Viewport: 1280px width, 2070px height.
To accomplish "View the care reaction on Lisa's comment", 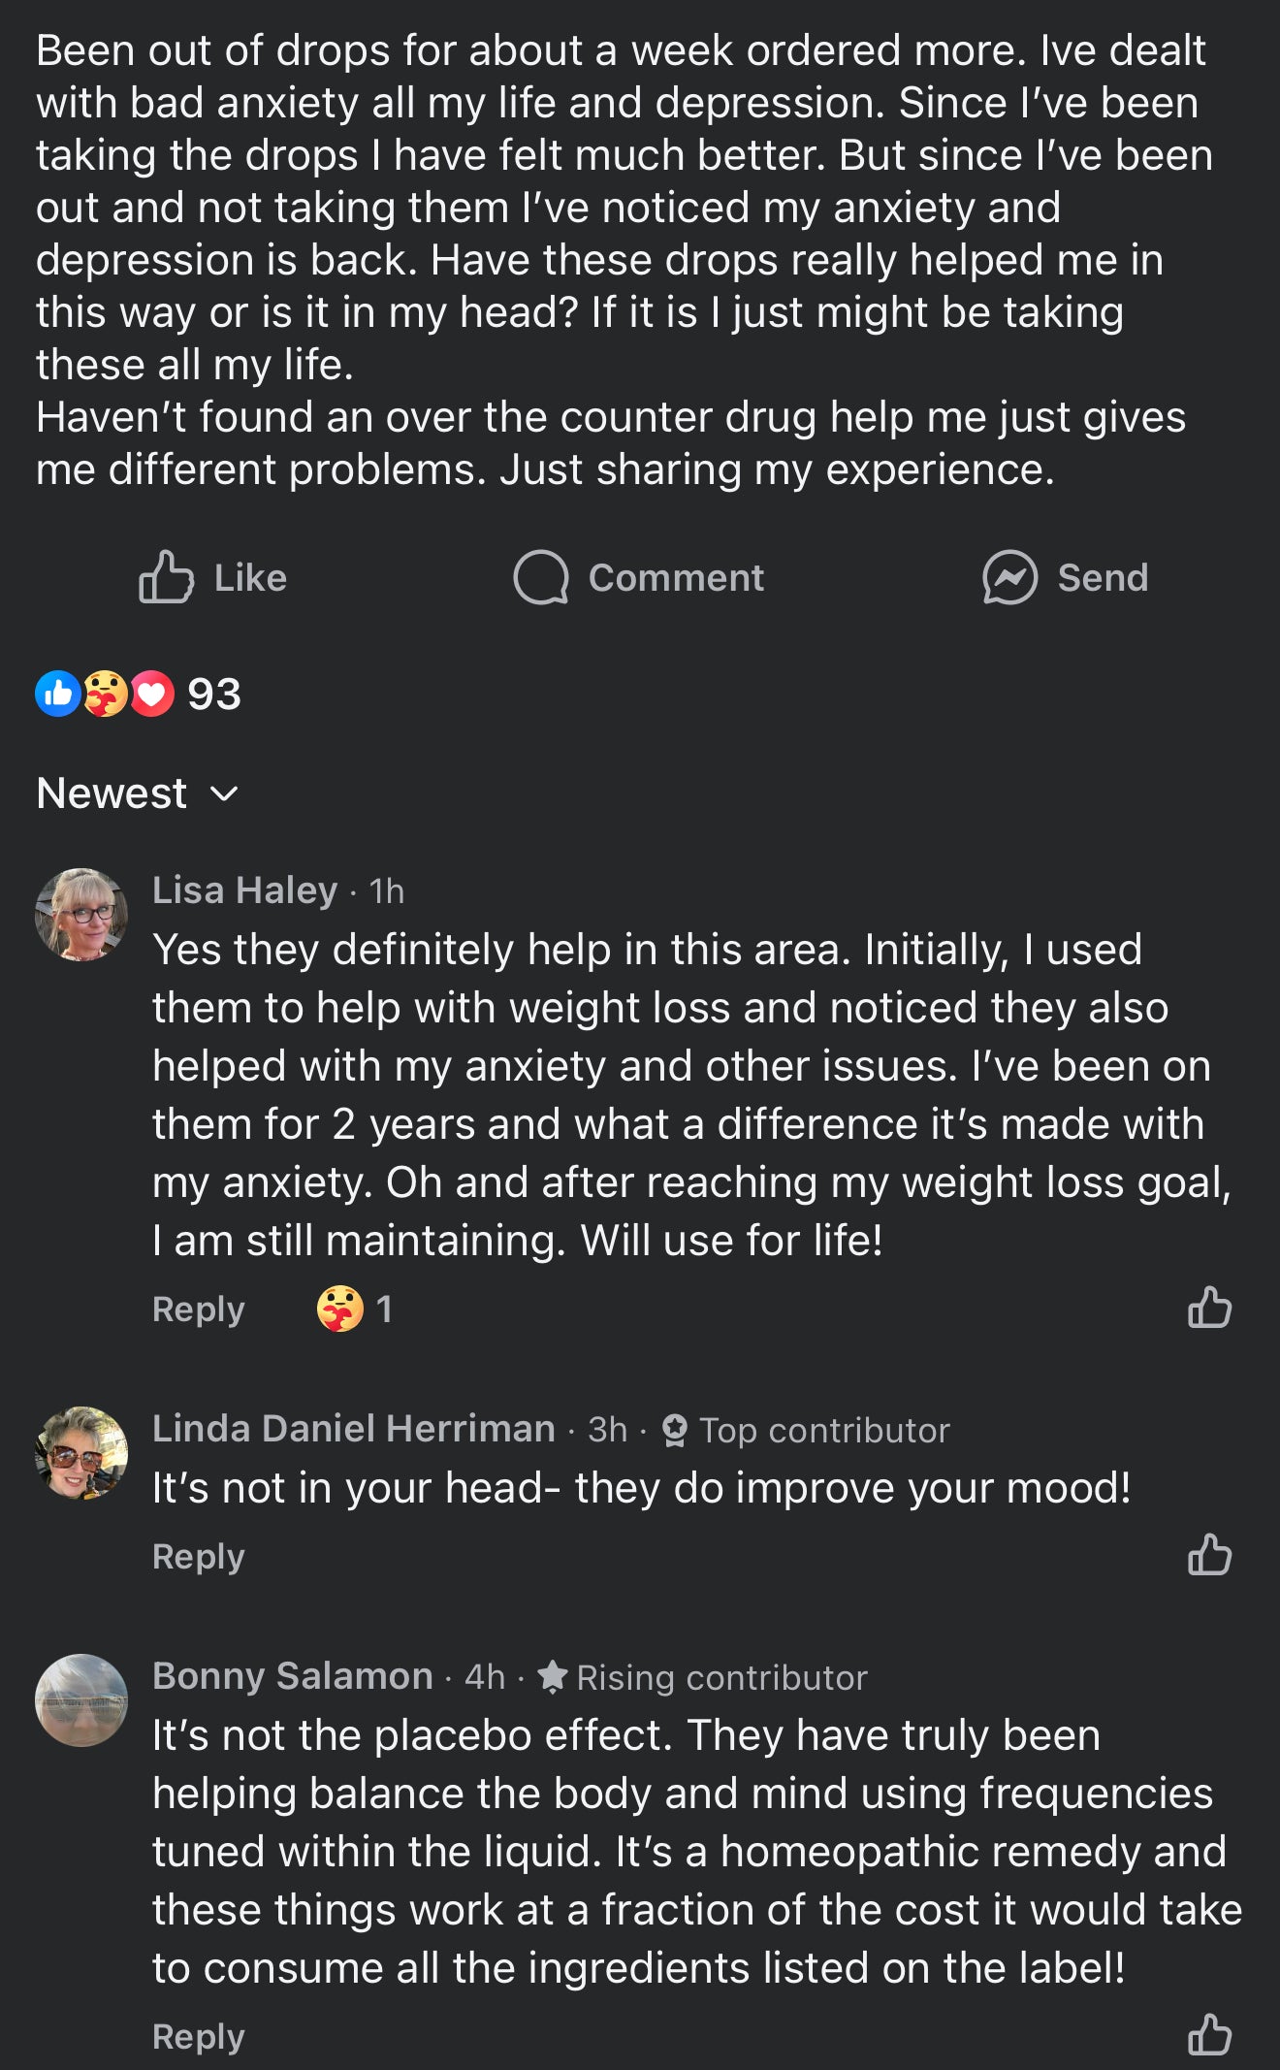I will 340,1309.
